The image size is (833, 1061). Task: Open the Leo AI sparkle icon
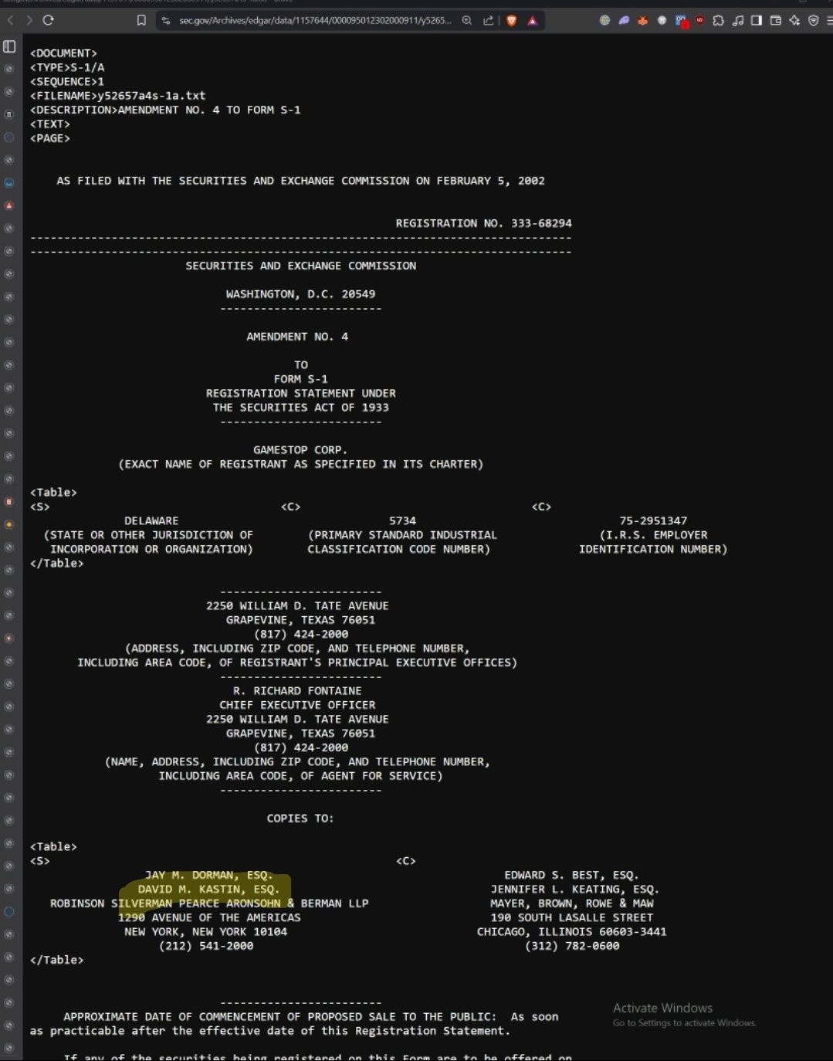[x=794, y=21]
